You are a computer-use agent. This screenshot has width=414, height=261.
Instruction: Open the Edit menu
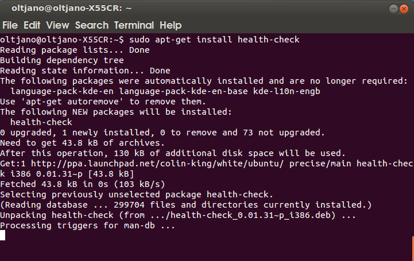[x=32, y=25]
